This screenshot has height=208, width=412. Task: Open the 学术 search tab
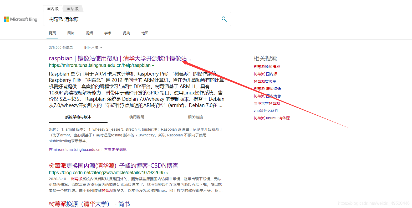(108, 33)
